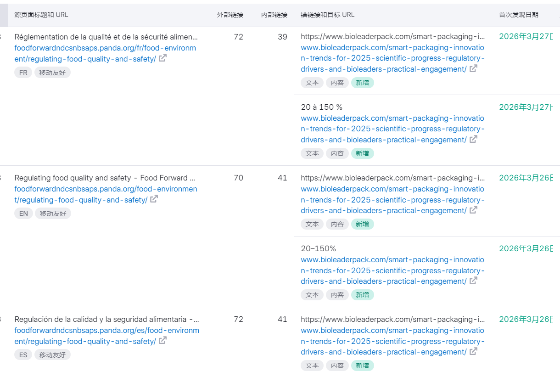Click the EN language tag

[x=23, y=214]
